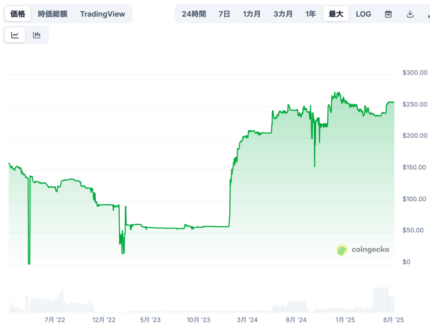Set chart range to 3カ月
This screenshot has height=330, width=430.
(x=283, y=14)
